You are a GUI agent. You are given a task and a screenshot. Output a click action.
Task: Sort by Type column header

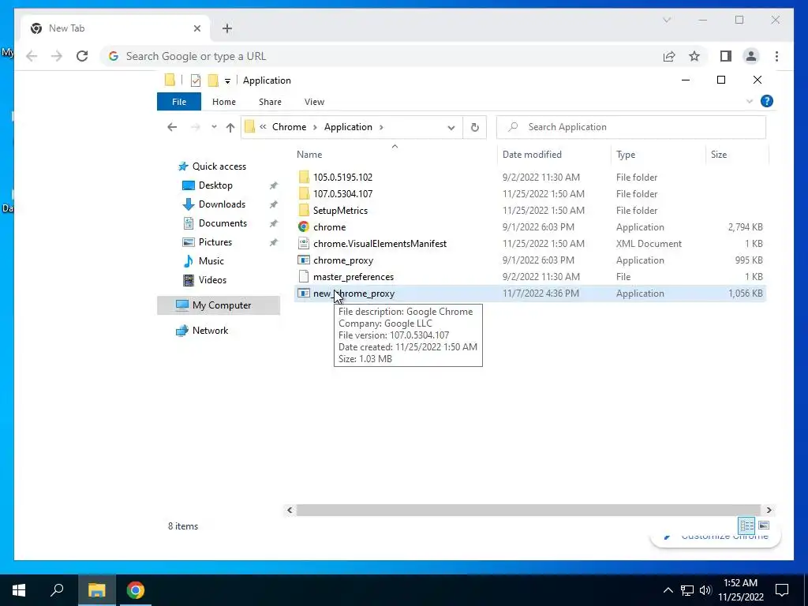658,155
